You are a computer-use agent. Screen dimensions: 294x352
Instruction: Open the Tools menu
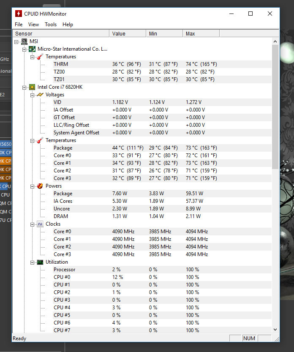(x=51, y=25)
